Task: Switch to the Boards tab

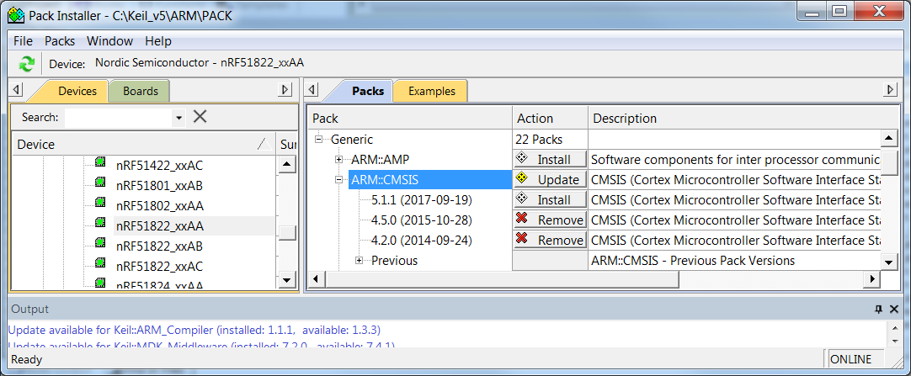Action: coord(141,91)
